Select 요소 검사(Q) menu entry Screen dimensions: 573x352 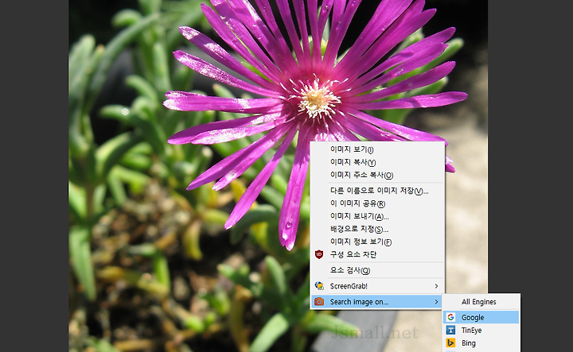[377, 270]
